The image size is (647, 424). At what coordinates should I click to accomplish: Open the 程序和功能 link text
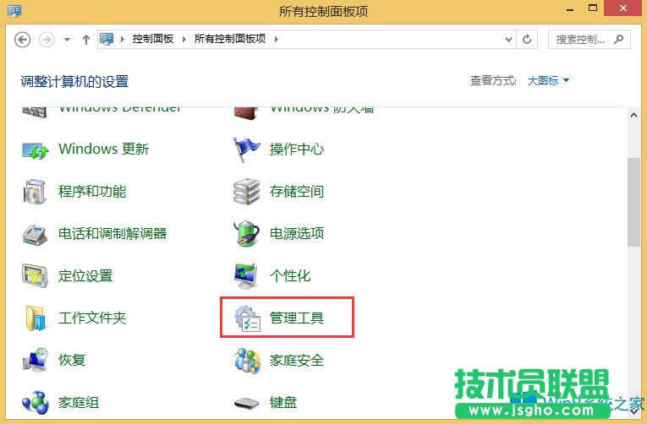click(92, 192)
